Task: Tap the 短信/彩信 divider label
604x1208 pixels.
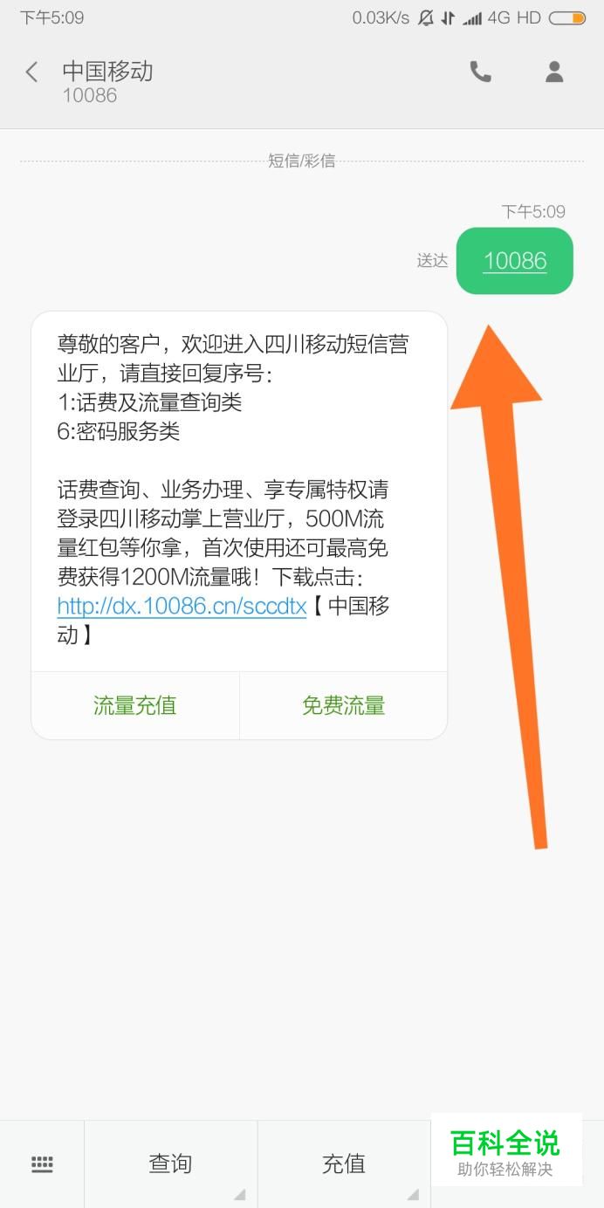Action: click(301, 161)
